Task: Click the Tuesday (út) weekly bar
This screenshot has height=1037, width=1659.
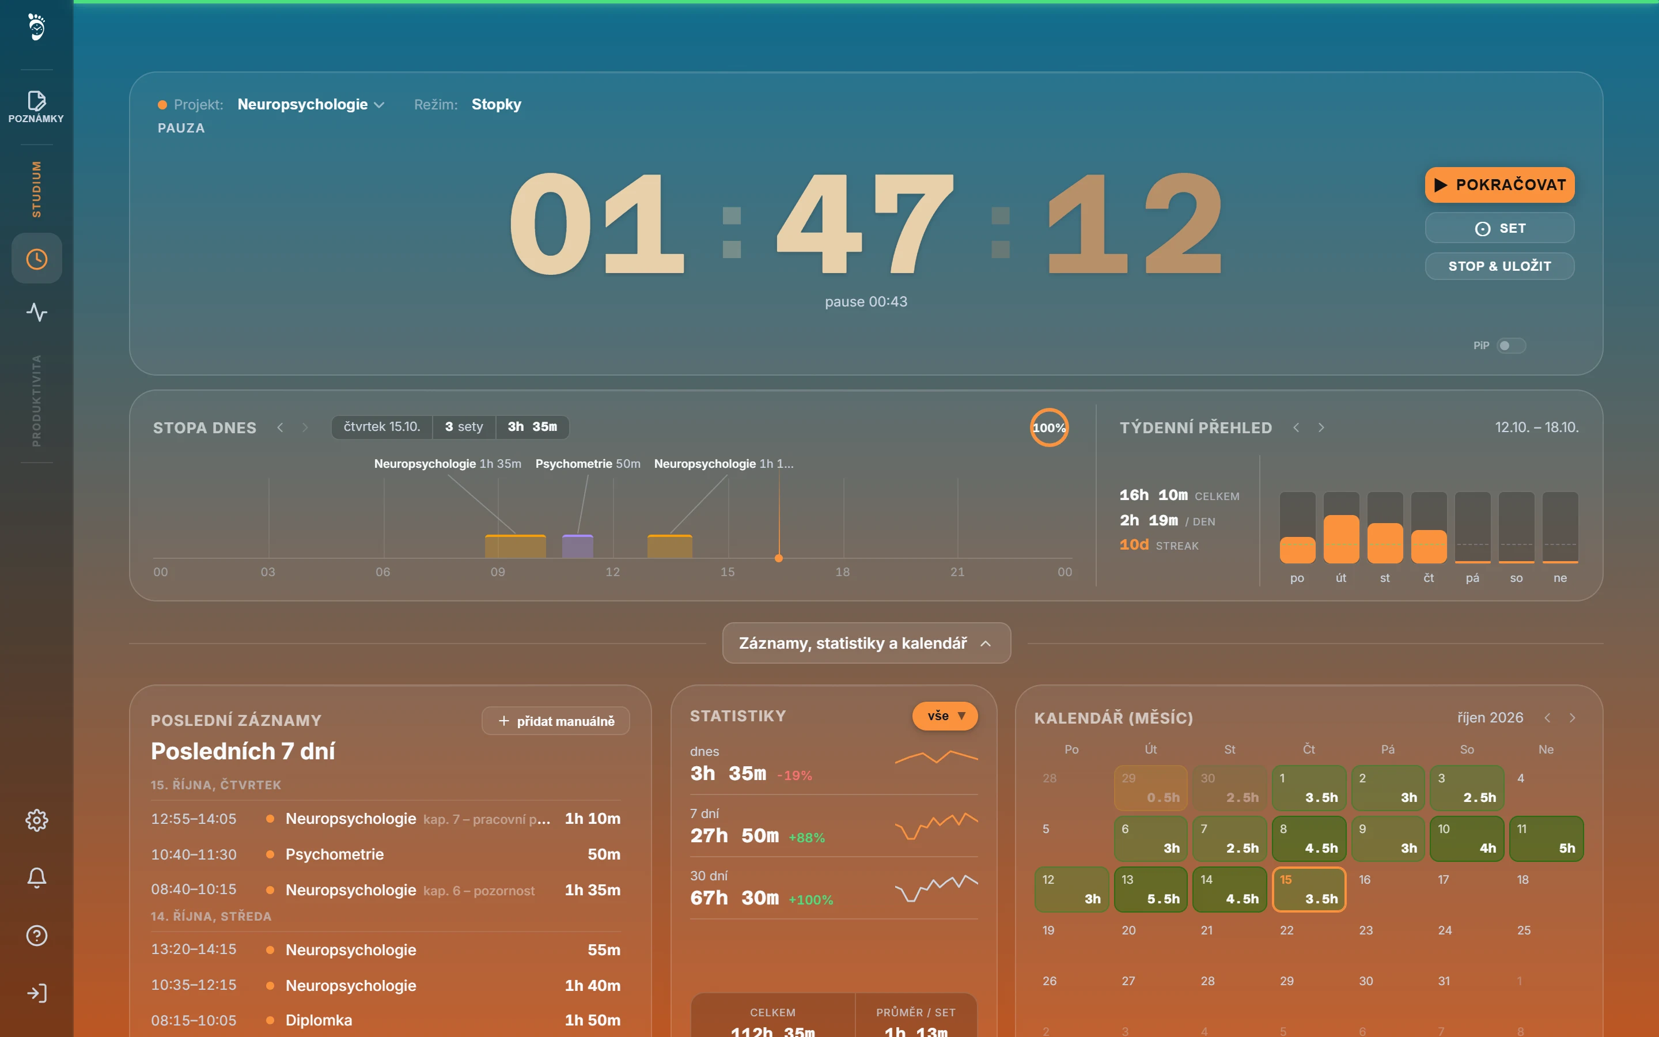Action: (1341, 527)
